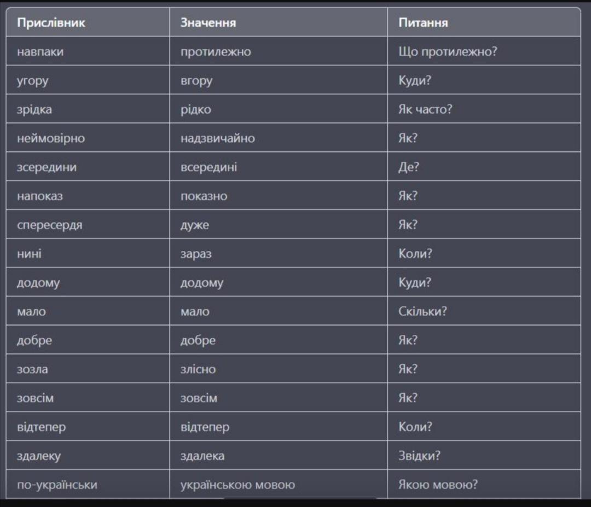The image size is (591, 507).
Task: Select the "неймовірно" adverb cell
Action: 51,138
